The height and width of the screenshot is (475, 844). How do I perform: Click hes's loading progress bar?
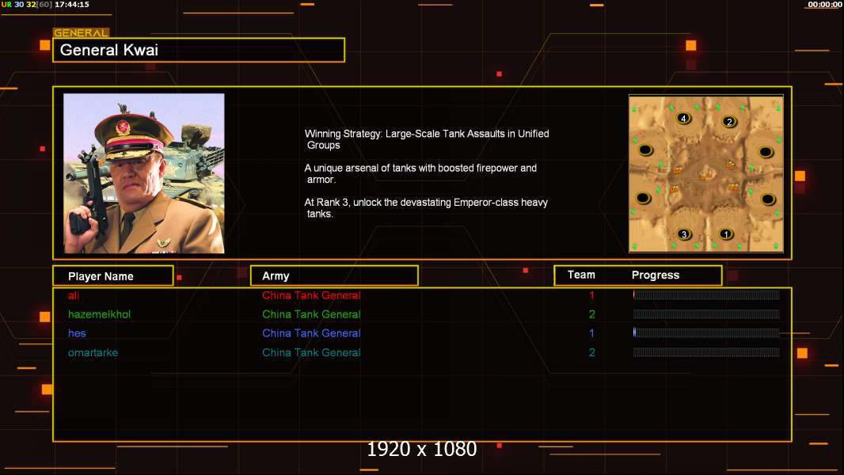[x=706, y=333]
